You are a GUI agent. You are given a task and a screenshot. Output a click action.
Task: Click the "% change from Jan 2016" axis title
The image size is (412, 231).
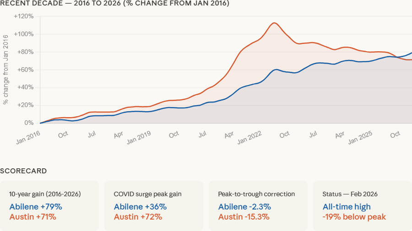(6, 70)
